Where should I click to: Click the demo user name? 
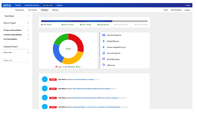pyautogui.click(x=8, y=52)
